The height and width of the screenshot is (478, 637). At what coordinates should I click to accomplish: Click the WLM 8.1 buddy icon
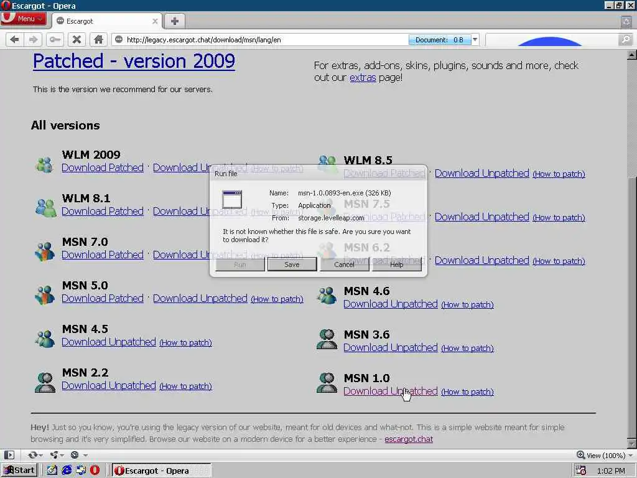(x=45, y=207)
